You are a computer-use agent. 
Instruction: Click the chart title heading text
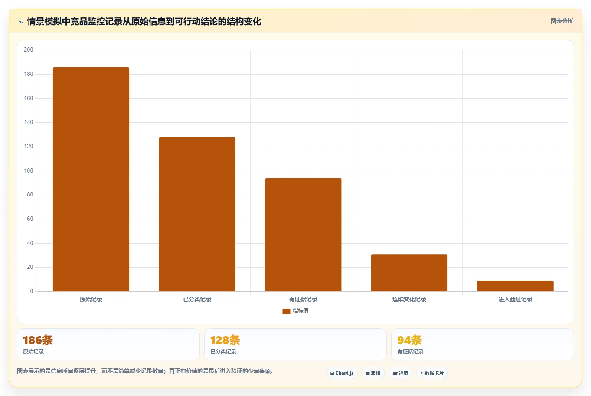[144, 21]
